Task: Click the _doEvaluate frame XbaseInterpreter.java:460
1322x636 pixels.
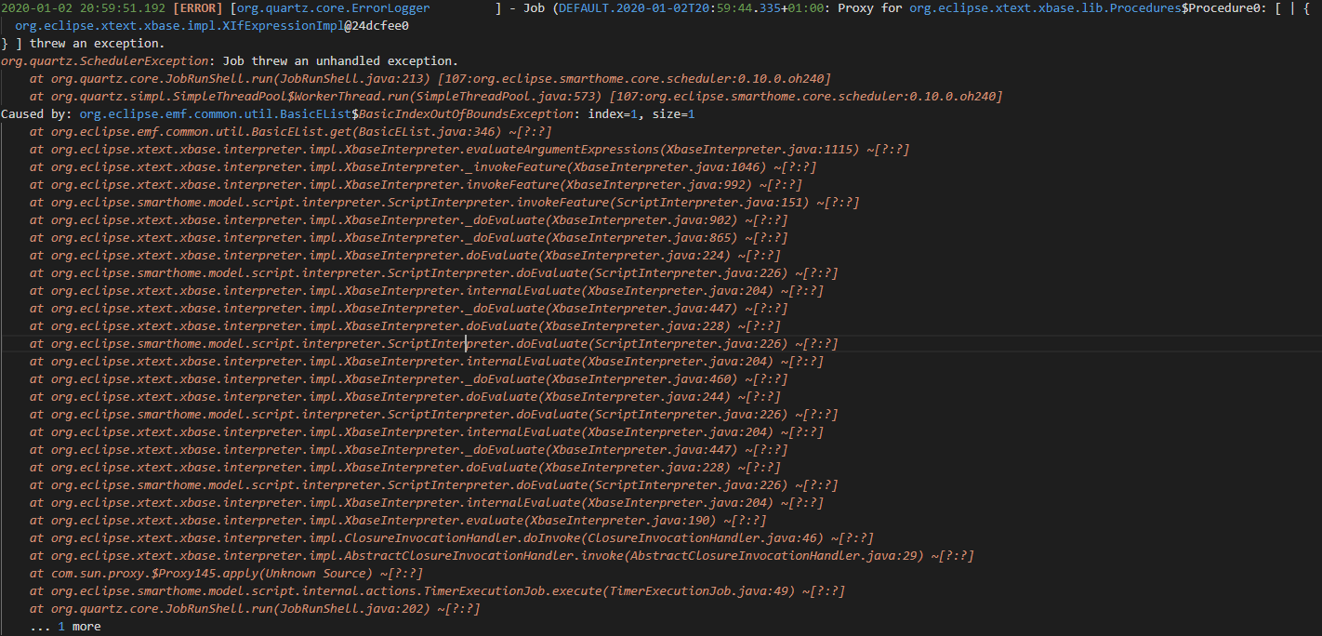Action: tap(409, 379)
